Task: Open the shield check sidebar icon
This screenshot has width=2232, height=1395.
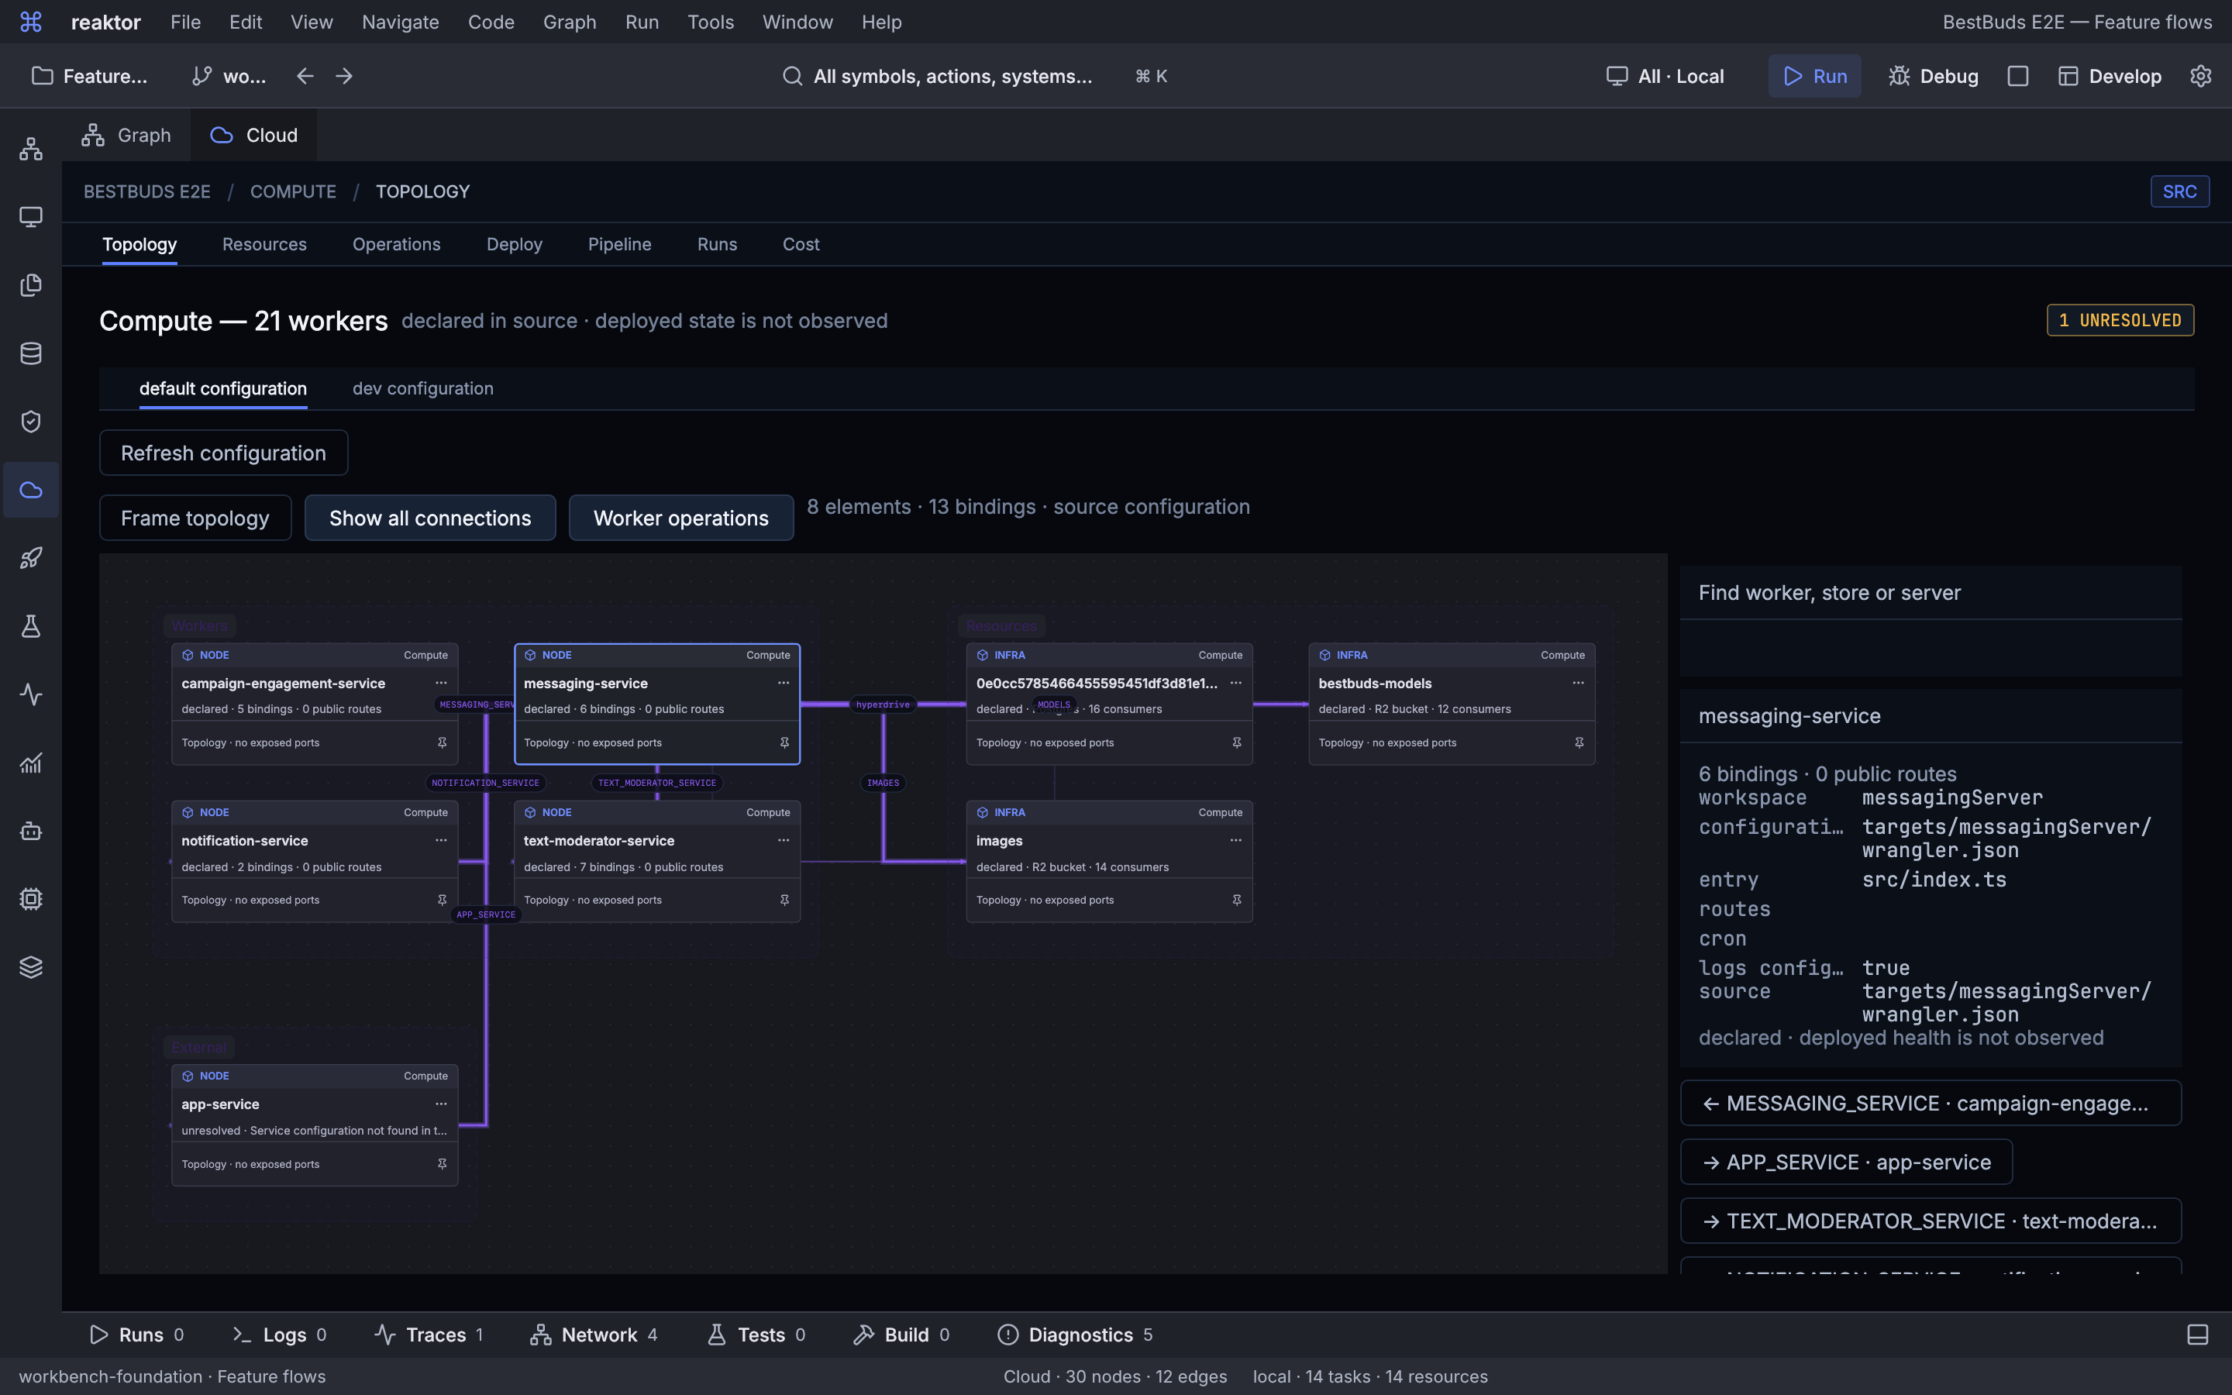Action: (30, 422)
